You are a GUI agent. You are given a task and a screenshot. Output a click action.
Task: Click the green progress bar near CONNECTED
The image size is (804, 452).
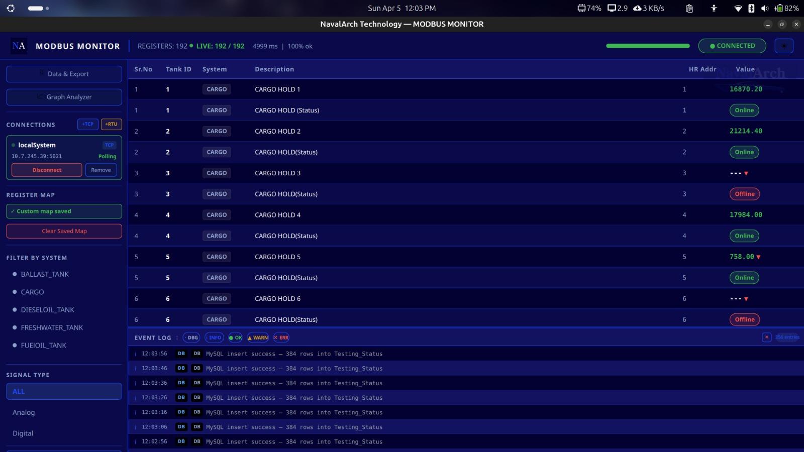647,46
